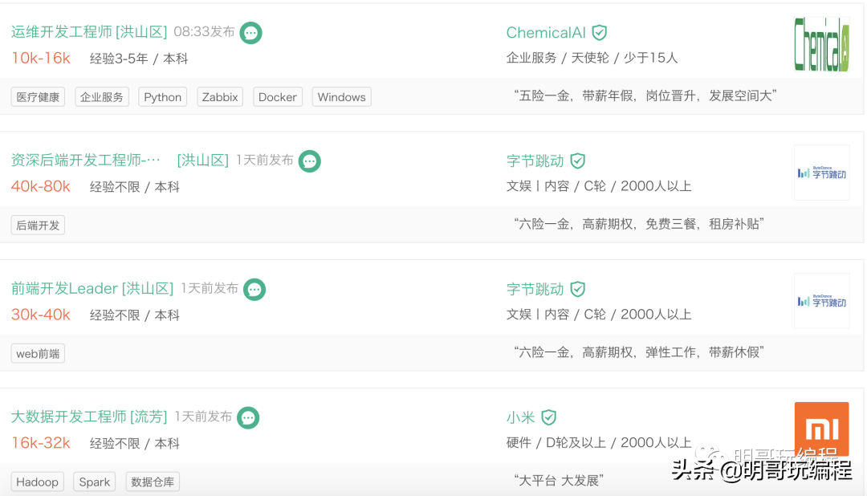Open chat for 大数据开发工程师 job
The width and height of the screenshot is (867, 496).
coord(248,418)
